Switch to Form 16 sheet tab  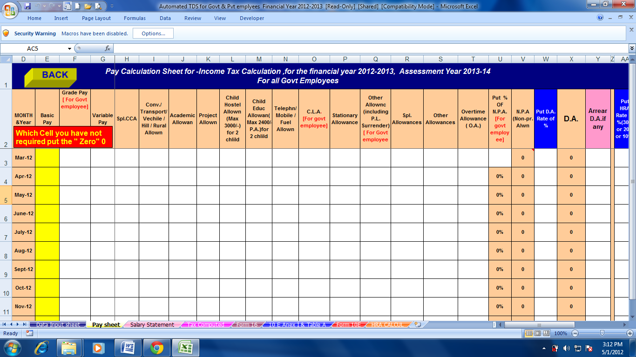point(246,325)
